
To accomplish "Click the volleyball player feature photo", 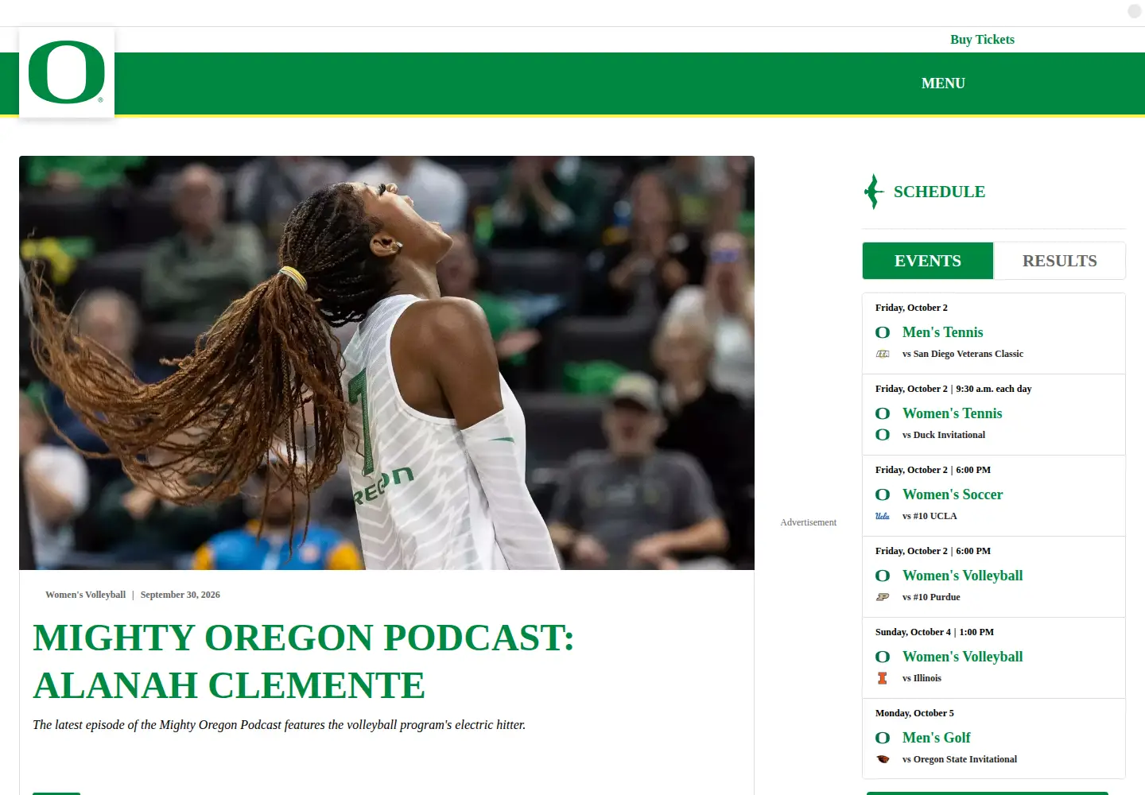I will [386, 363].
